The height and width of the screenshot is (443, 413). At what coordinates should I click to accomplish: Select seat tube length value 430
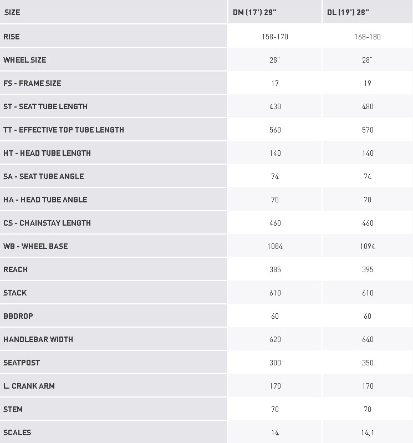pos(275,106)
